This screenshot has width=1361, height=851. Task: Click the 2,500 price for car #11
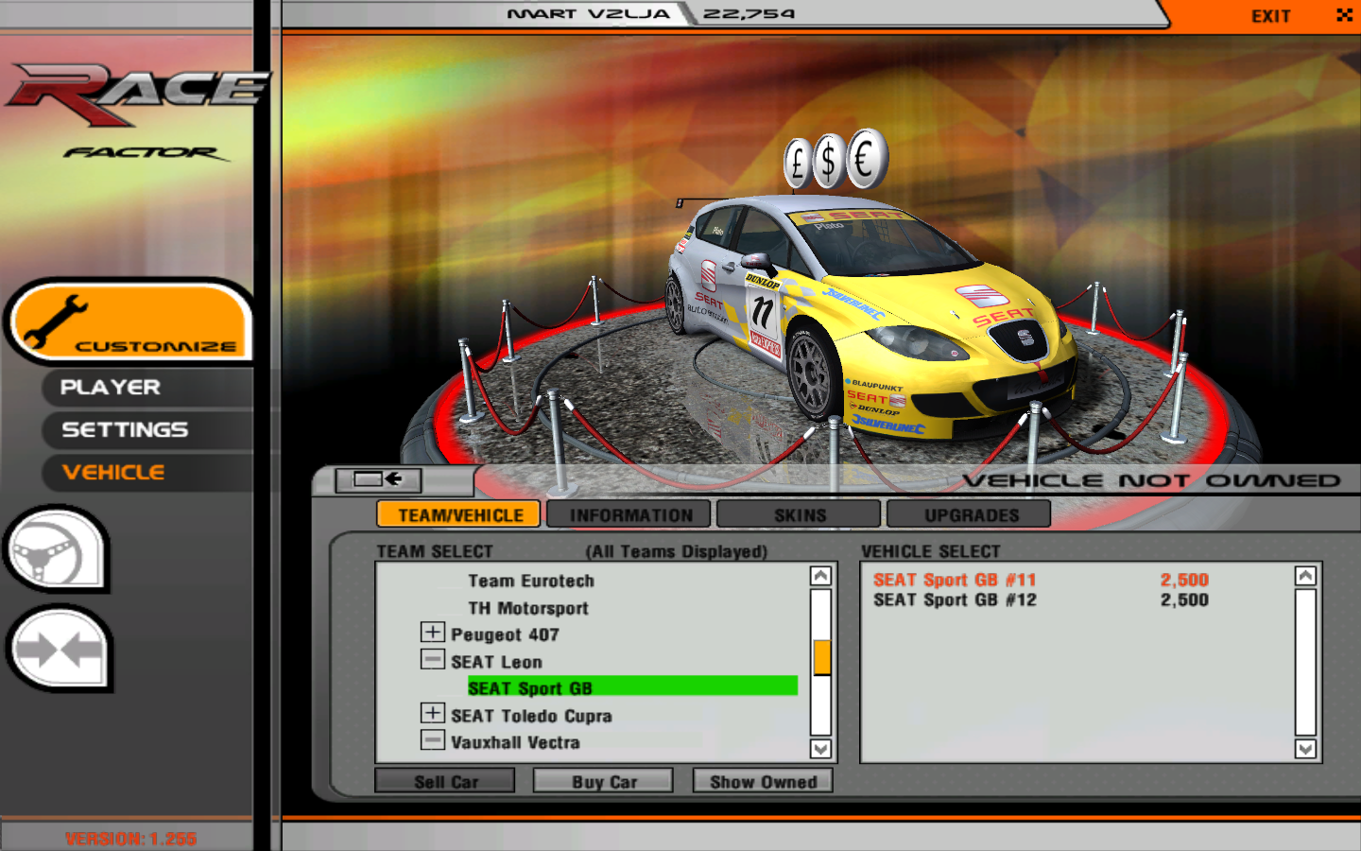point(1184,580)
